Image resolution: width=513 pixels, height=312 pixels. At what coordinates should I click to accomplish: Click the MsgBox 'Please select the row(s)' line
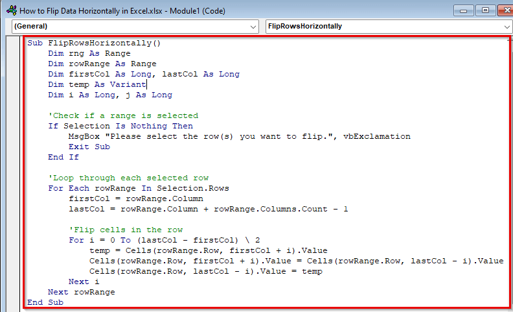[x=240, y=136]
